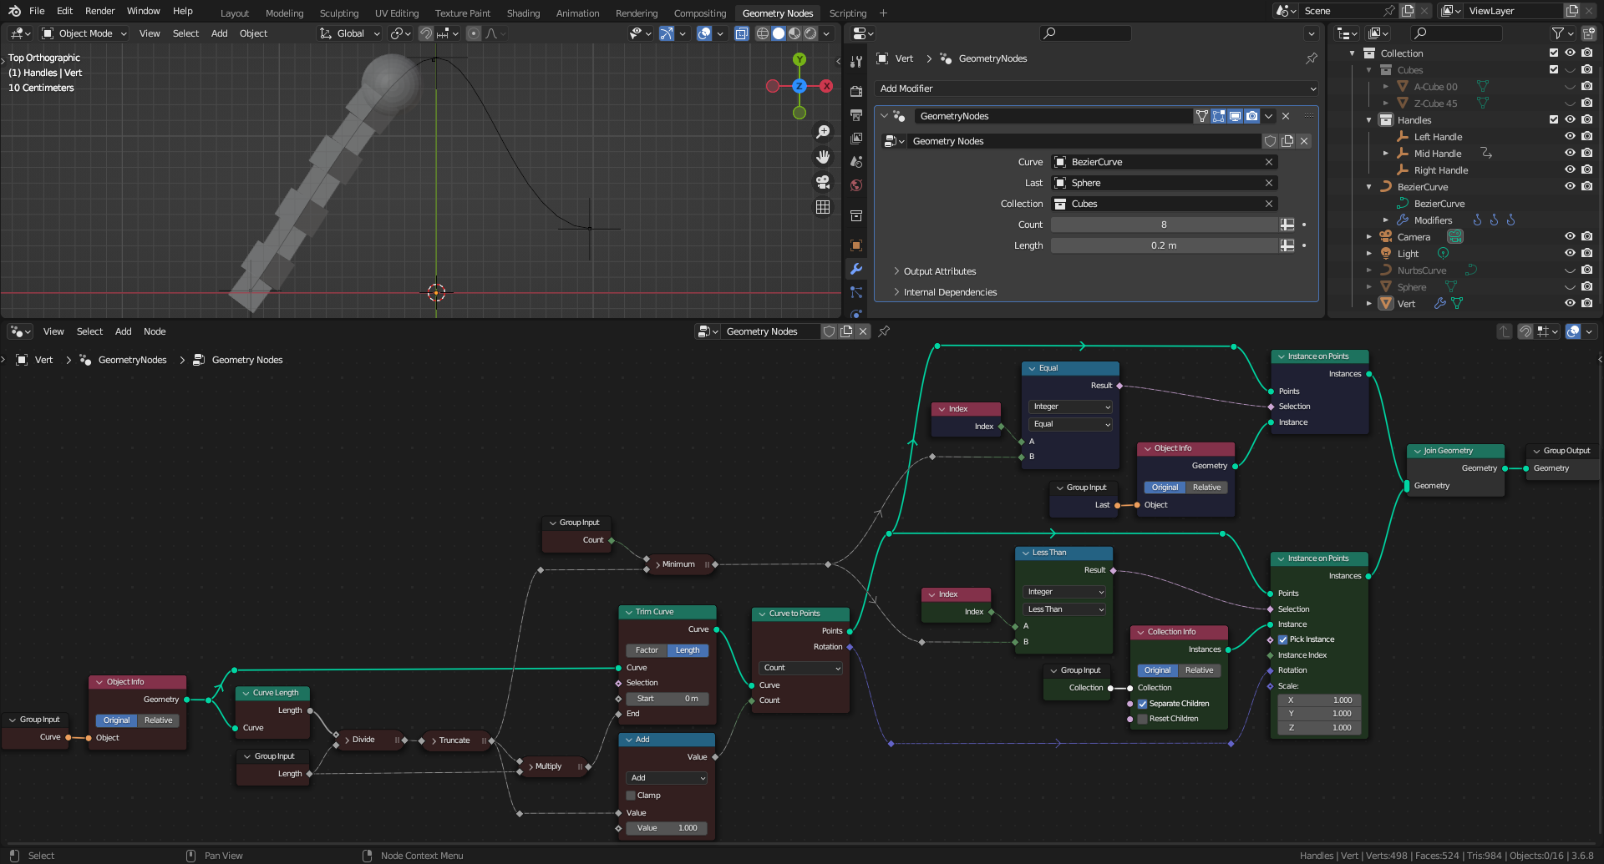
Task: Open the Particles properties tab
Action: [x=856, y=292]
